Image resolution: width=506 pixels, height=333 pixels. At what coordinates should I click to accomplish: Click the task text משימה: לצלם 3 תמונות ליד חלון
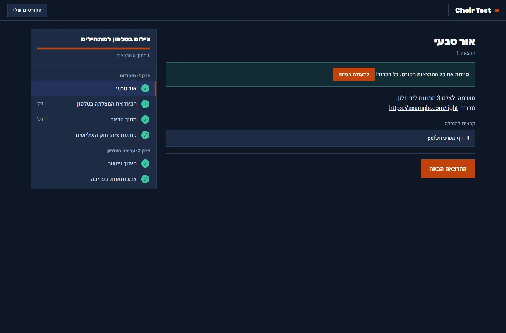436,98
